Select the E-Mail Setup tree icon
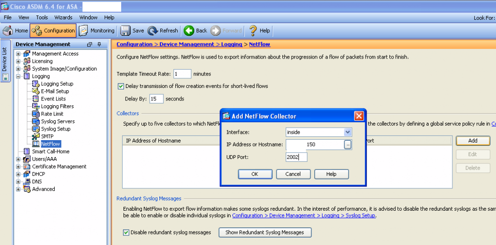 [35, 91]
